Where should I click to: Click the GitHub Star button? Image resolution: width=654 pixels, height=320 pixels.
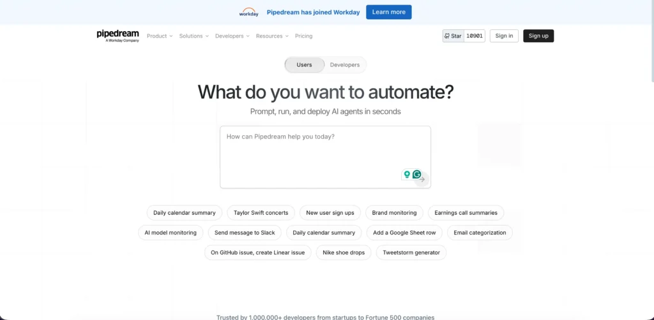click(x=453, y=36)
